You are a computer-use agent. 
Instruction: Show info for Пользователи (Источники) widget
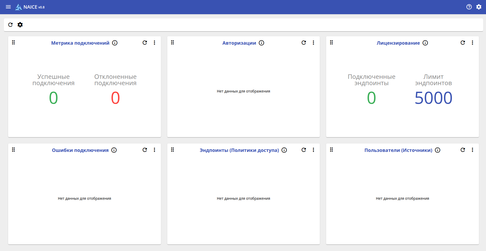coord(437,150)
